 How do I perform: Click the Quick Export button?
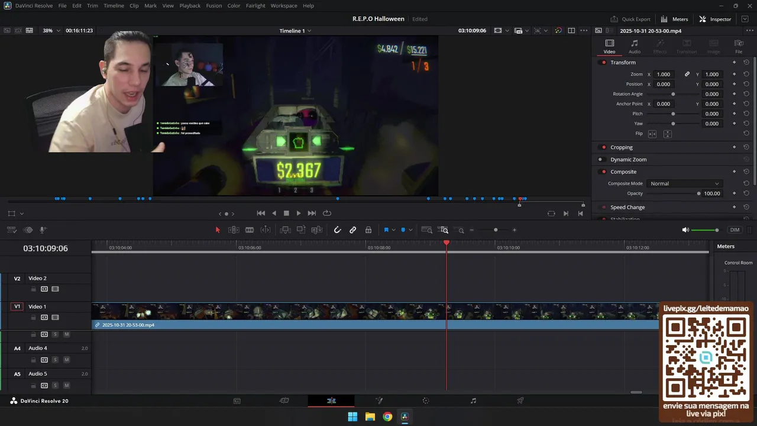pyautogui.click(x=630, y=19)
